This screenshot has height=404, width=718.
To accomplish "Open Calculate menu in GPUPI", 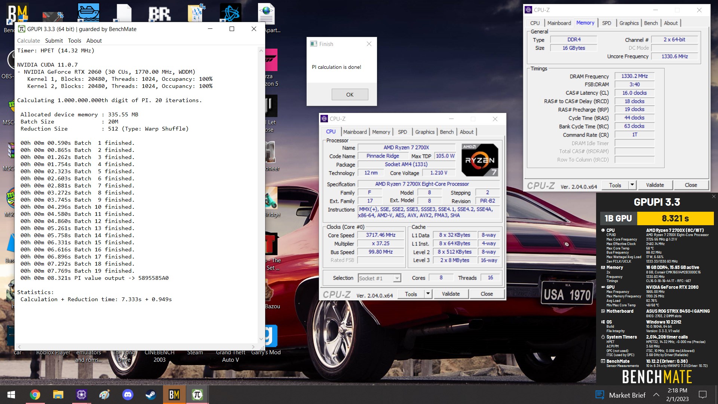I will tap(28, 41).
